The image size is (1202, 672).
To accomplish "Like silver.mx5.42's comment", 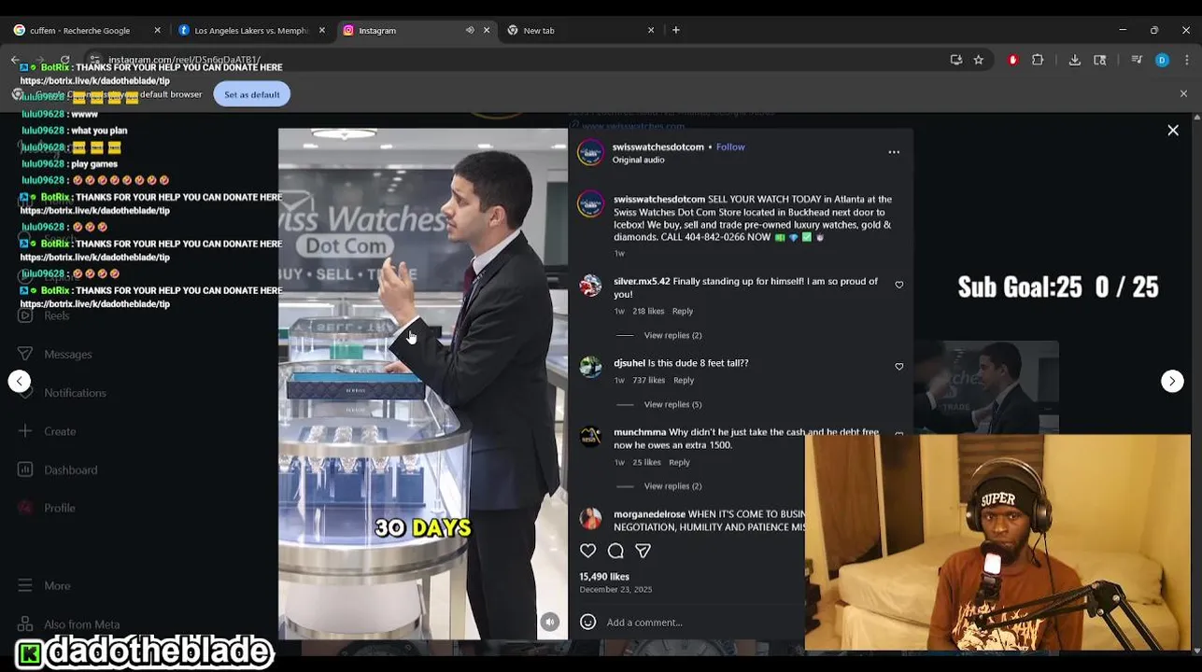I will click(x=899, y=285).
